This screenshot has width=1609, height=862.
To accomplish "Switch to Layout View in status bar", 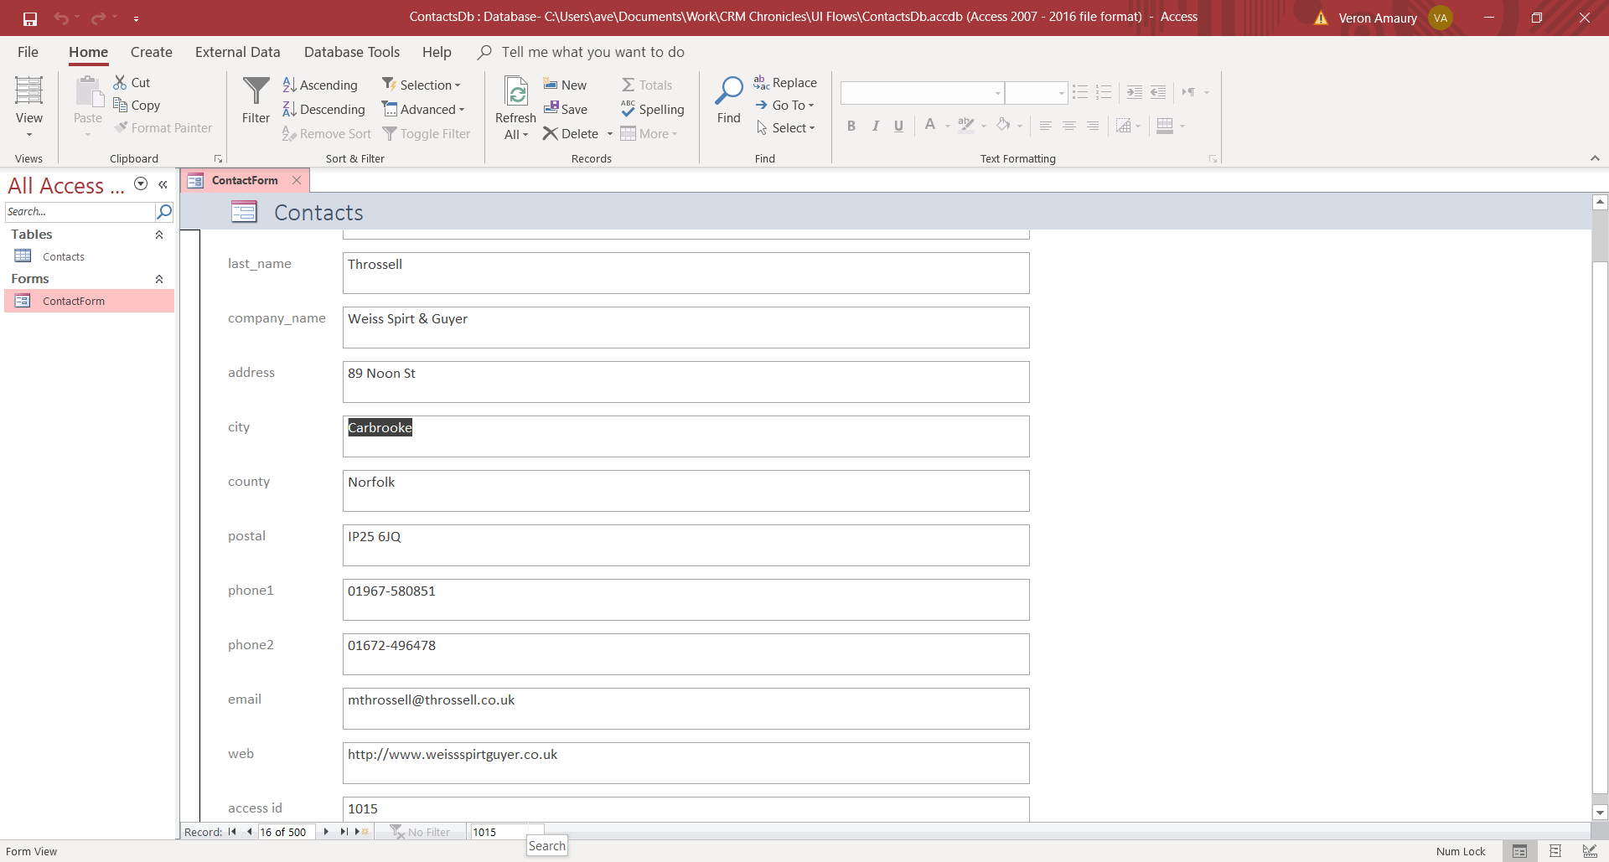I will pyautogui.click(x=1555, y=851).
